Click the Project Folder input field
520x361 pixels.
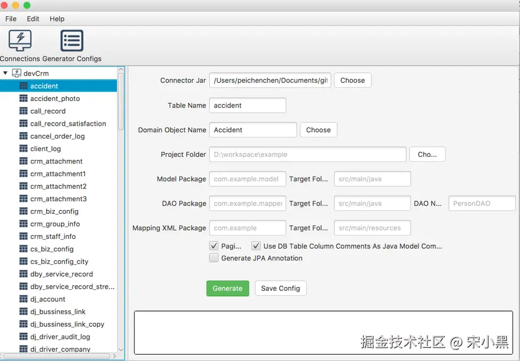[308, 155]
